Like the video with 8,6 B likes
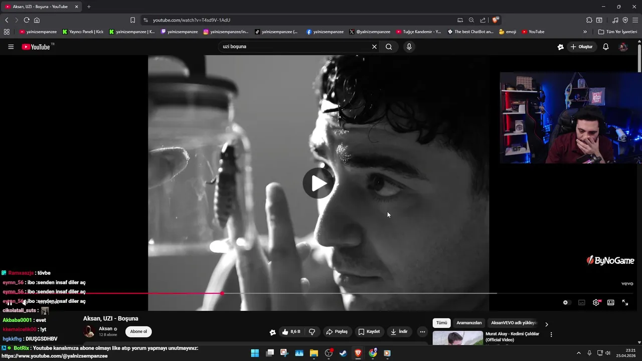Screen dimensions: 642x361 (x=291, y=331)
